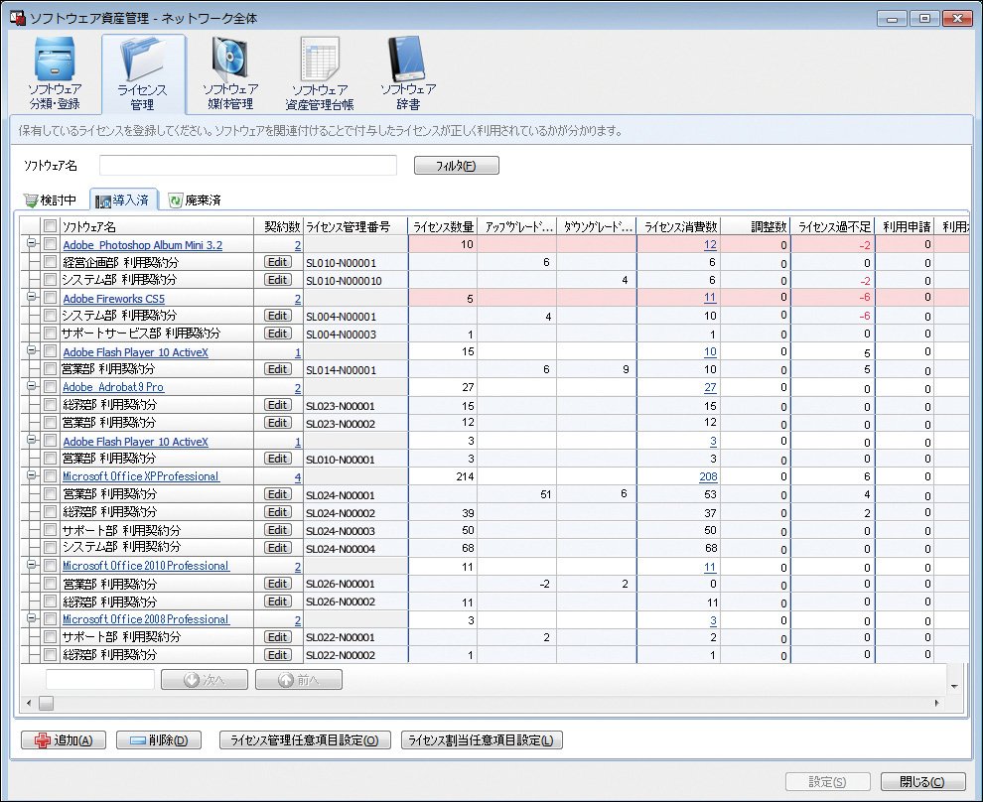Click the vertical scrollbar down arrow
This screenshot has height=802, width=983.
coord(954,686)
